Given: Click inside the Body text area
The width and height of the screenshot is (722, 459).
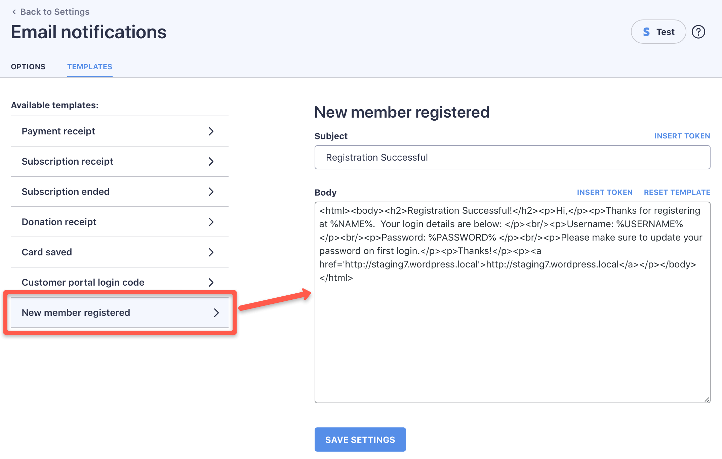Looking at the screenshot, I should [512, 336].
